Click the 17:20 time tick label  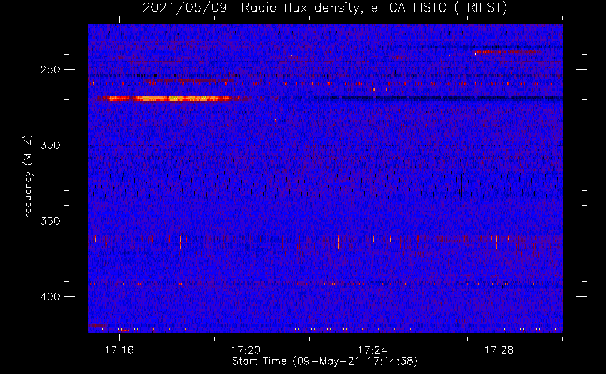(x=246, y=350)
